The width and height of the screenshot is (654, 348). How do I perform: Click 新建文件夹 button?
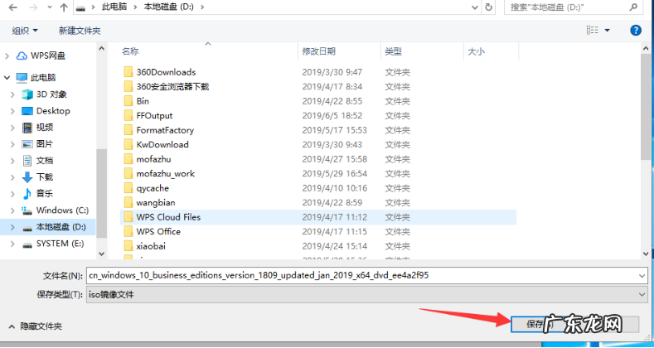coord(80,31)
